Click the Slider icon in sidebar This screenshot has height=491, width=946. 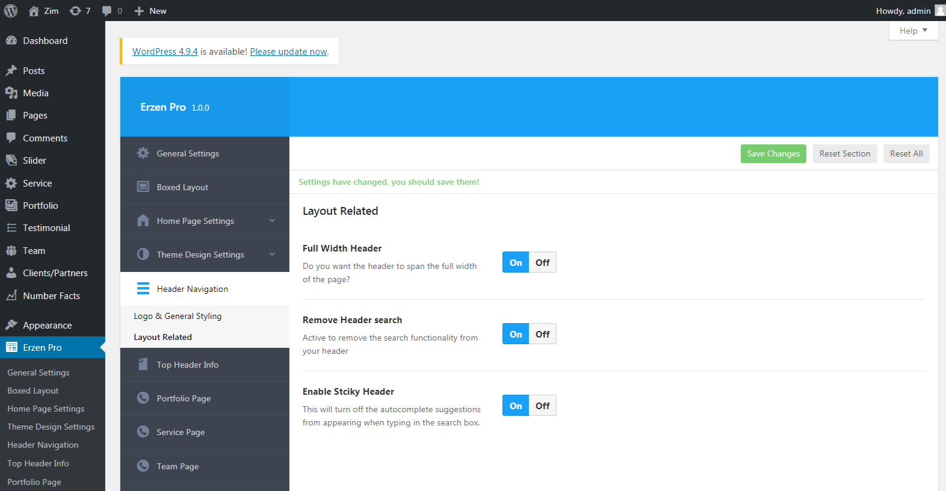[11, 160]
